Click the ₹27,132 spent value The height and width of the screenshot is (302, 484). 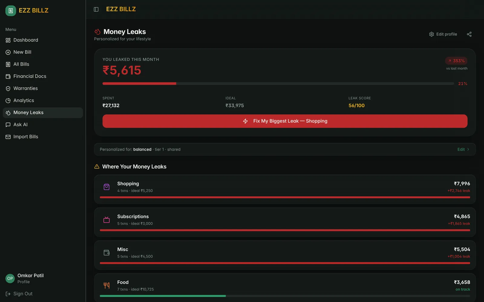coord(111,106)
